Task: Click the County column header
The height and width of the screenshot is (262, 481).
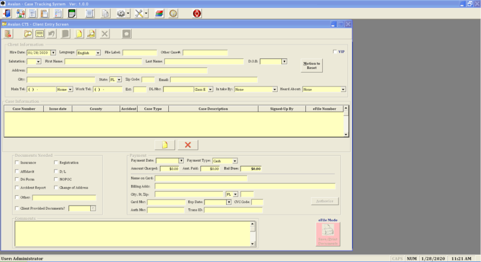Action: pos(96,109)
